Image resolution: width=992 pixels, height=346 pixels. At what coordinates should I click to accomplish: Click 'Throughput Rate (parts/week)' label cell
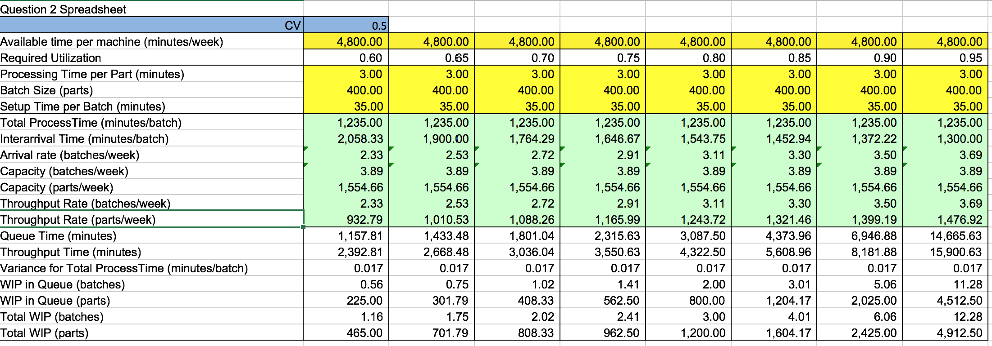click(x=151, y=219)
